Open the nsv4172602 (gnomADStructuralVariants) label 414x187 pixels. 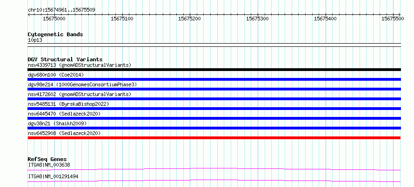click(x=80, y=94)
